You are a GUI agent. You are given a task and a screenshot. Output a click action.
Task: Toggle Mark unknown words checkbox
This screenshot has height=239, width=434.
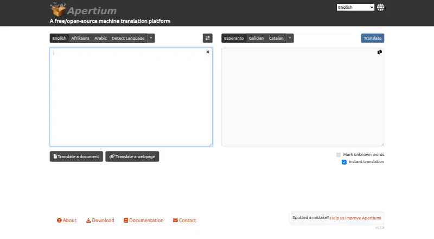click(x=338, y=155)
